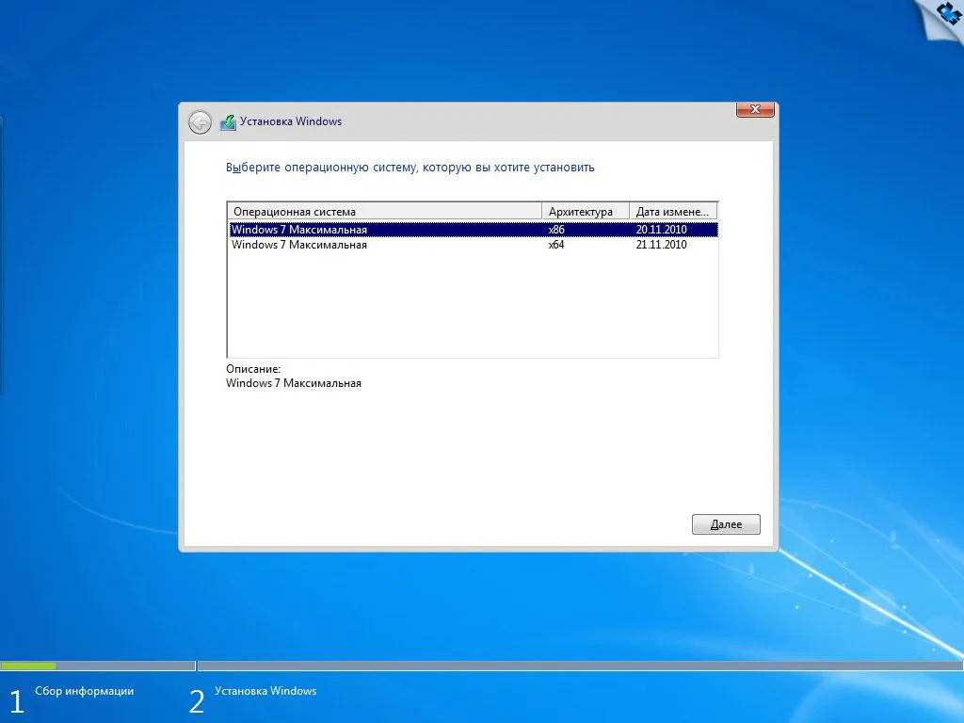Click the description text Windows 7 Максимальная
The height and width of the screenshot is (723, 964).
point(294,383)
